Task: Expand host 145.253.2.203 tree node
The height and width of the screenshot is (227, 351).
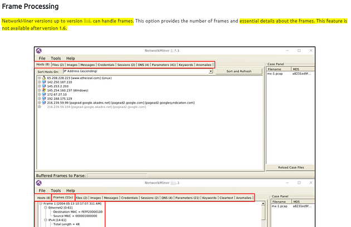Action: tap(40, 86)
